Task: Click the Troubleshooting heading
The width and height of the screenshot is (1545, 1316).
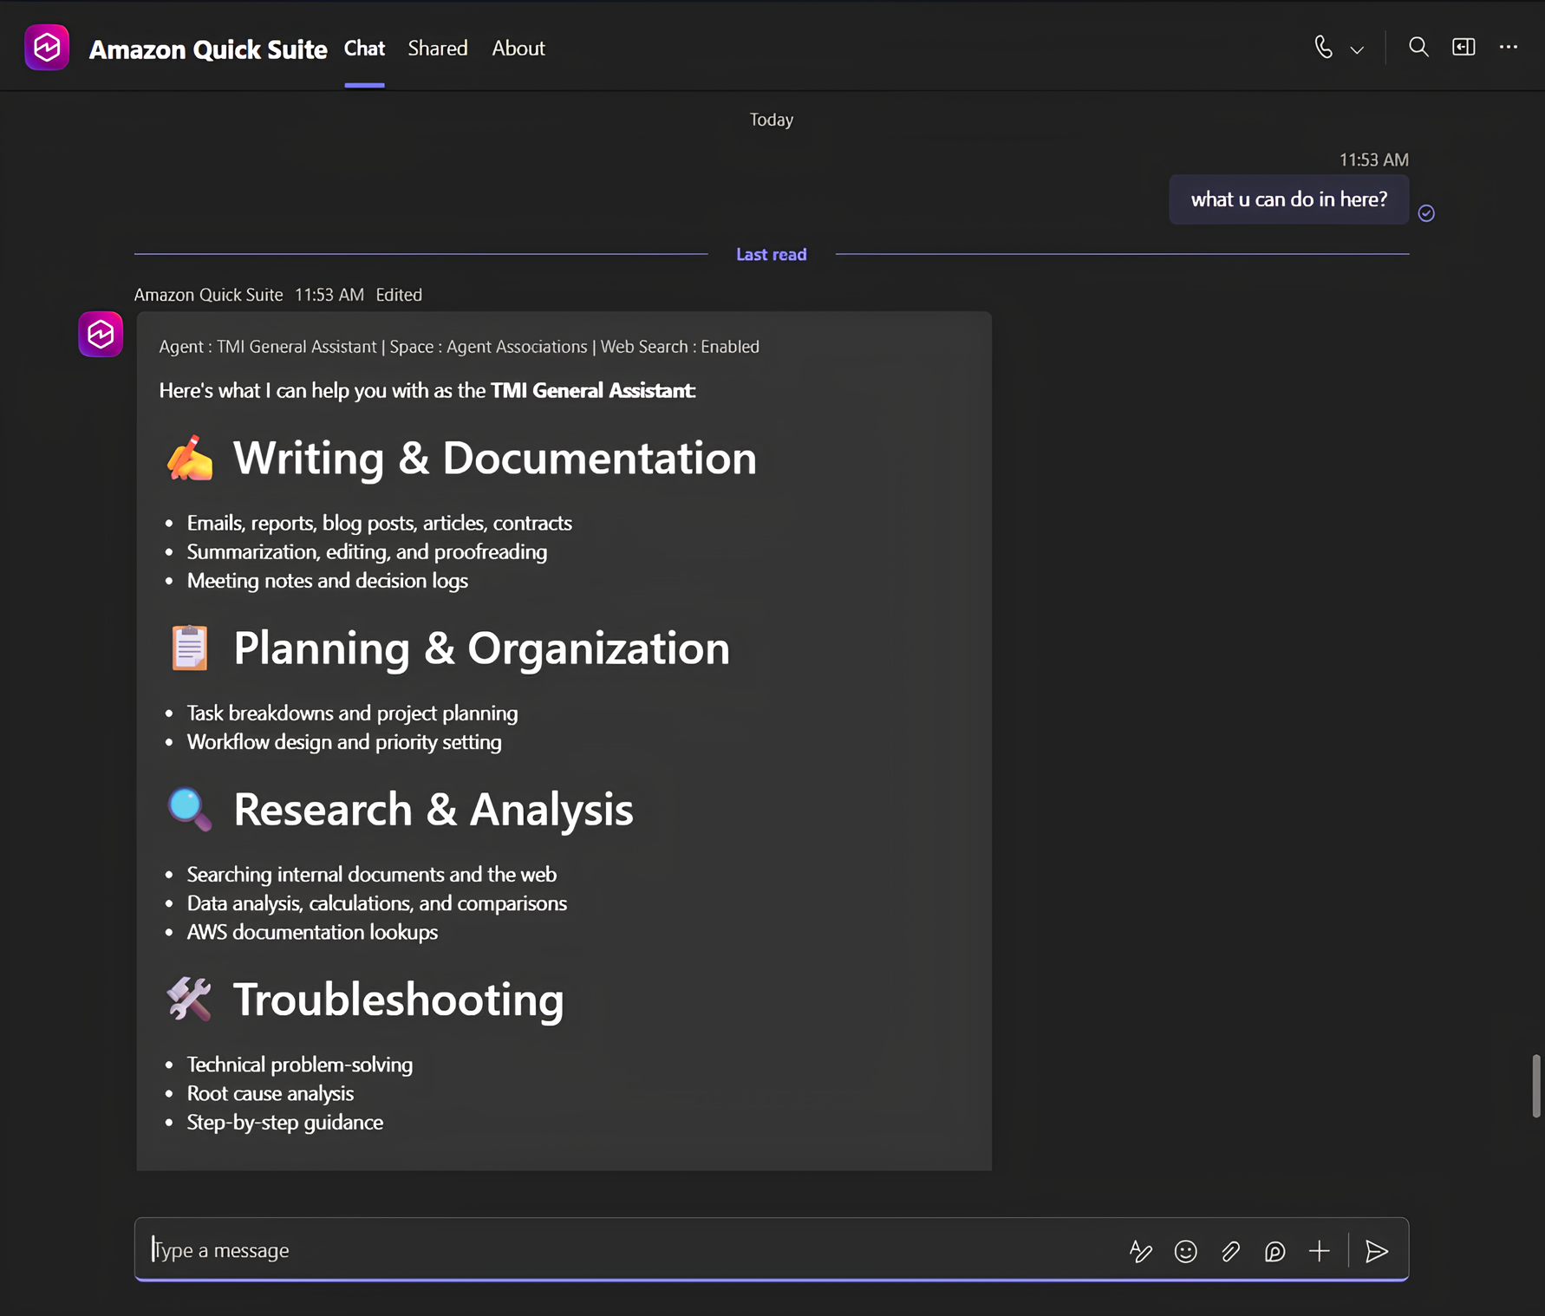Action: 398,1000
